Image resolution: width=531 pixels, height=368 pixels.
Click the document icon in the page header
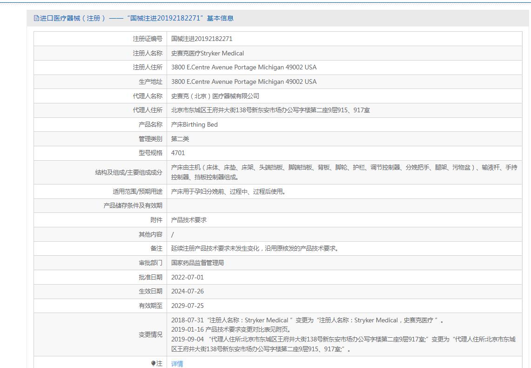pos(37,18)
